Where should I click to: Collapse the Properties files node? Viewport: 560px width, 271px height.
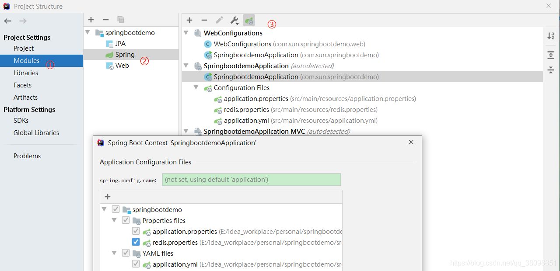pos(114,221)
